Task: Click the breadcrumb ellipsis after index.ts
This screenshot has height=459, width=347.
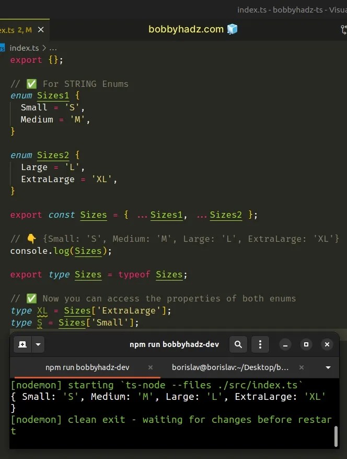Action: 53,48
